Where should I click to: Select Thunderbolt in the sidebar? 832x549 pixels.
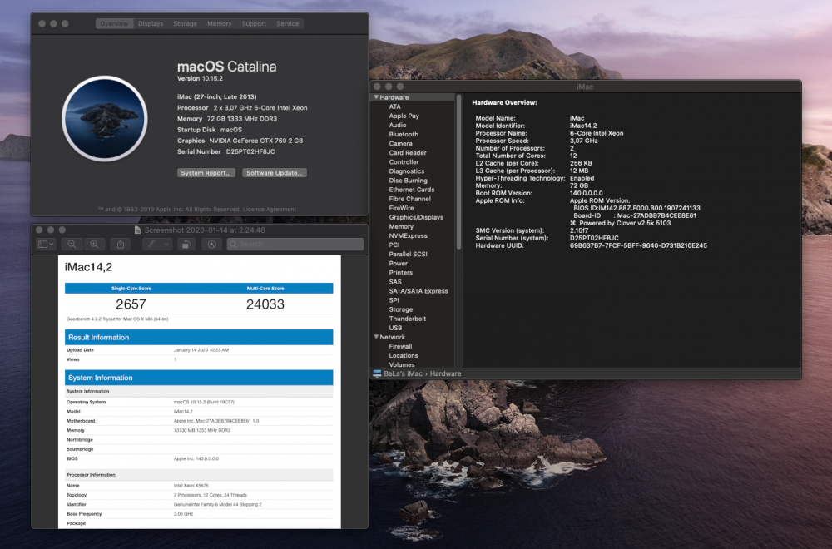[408, 319]
